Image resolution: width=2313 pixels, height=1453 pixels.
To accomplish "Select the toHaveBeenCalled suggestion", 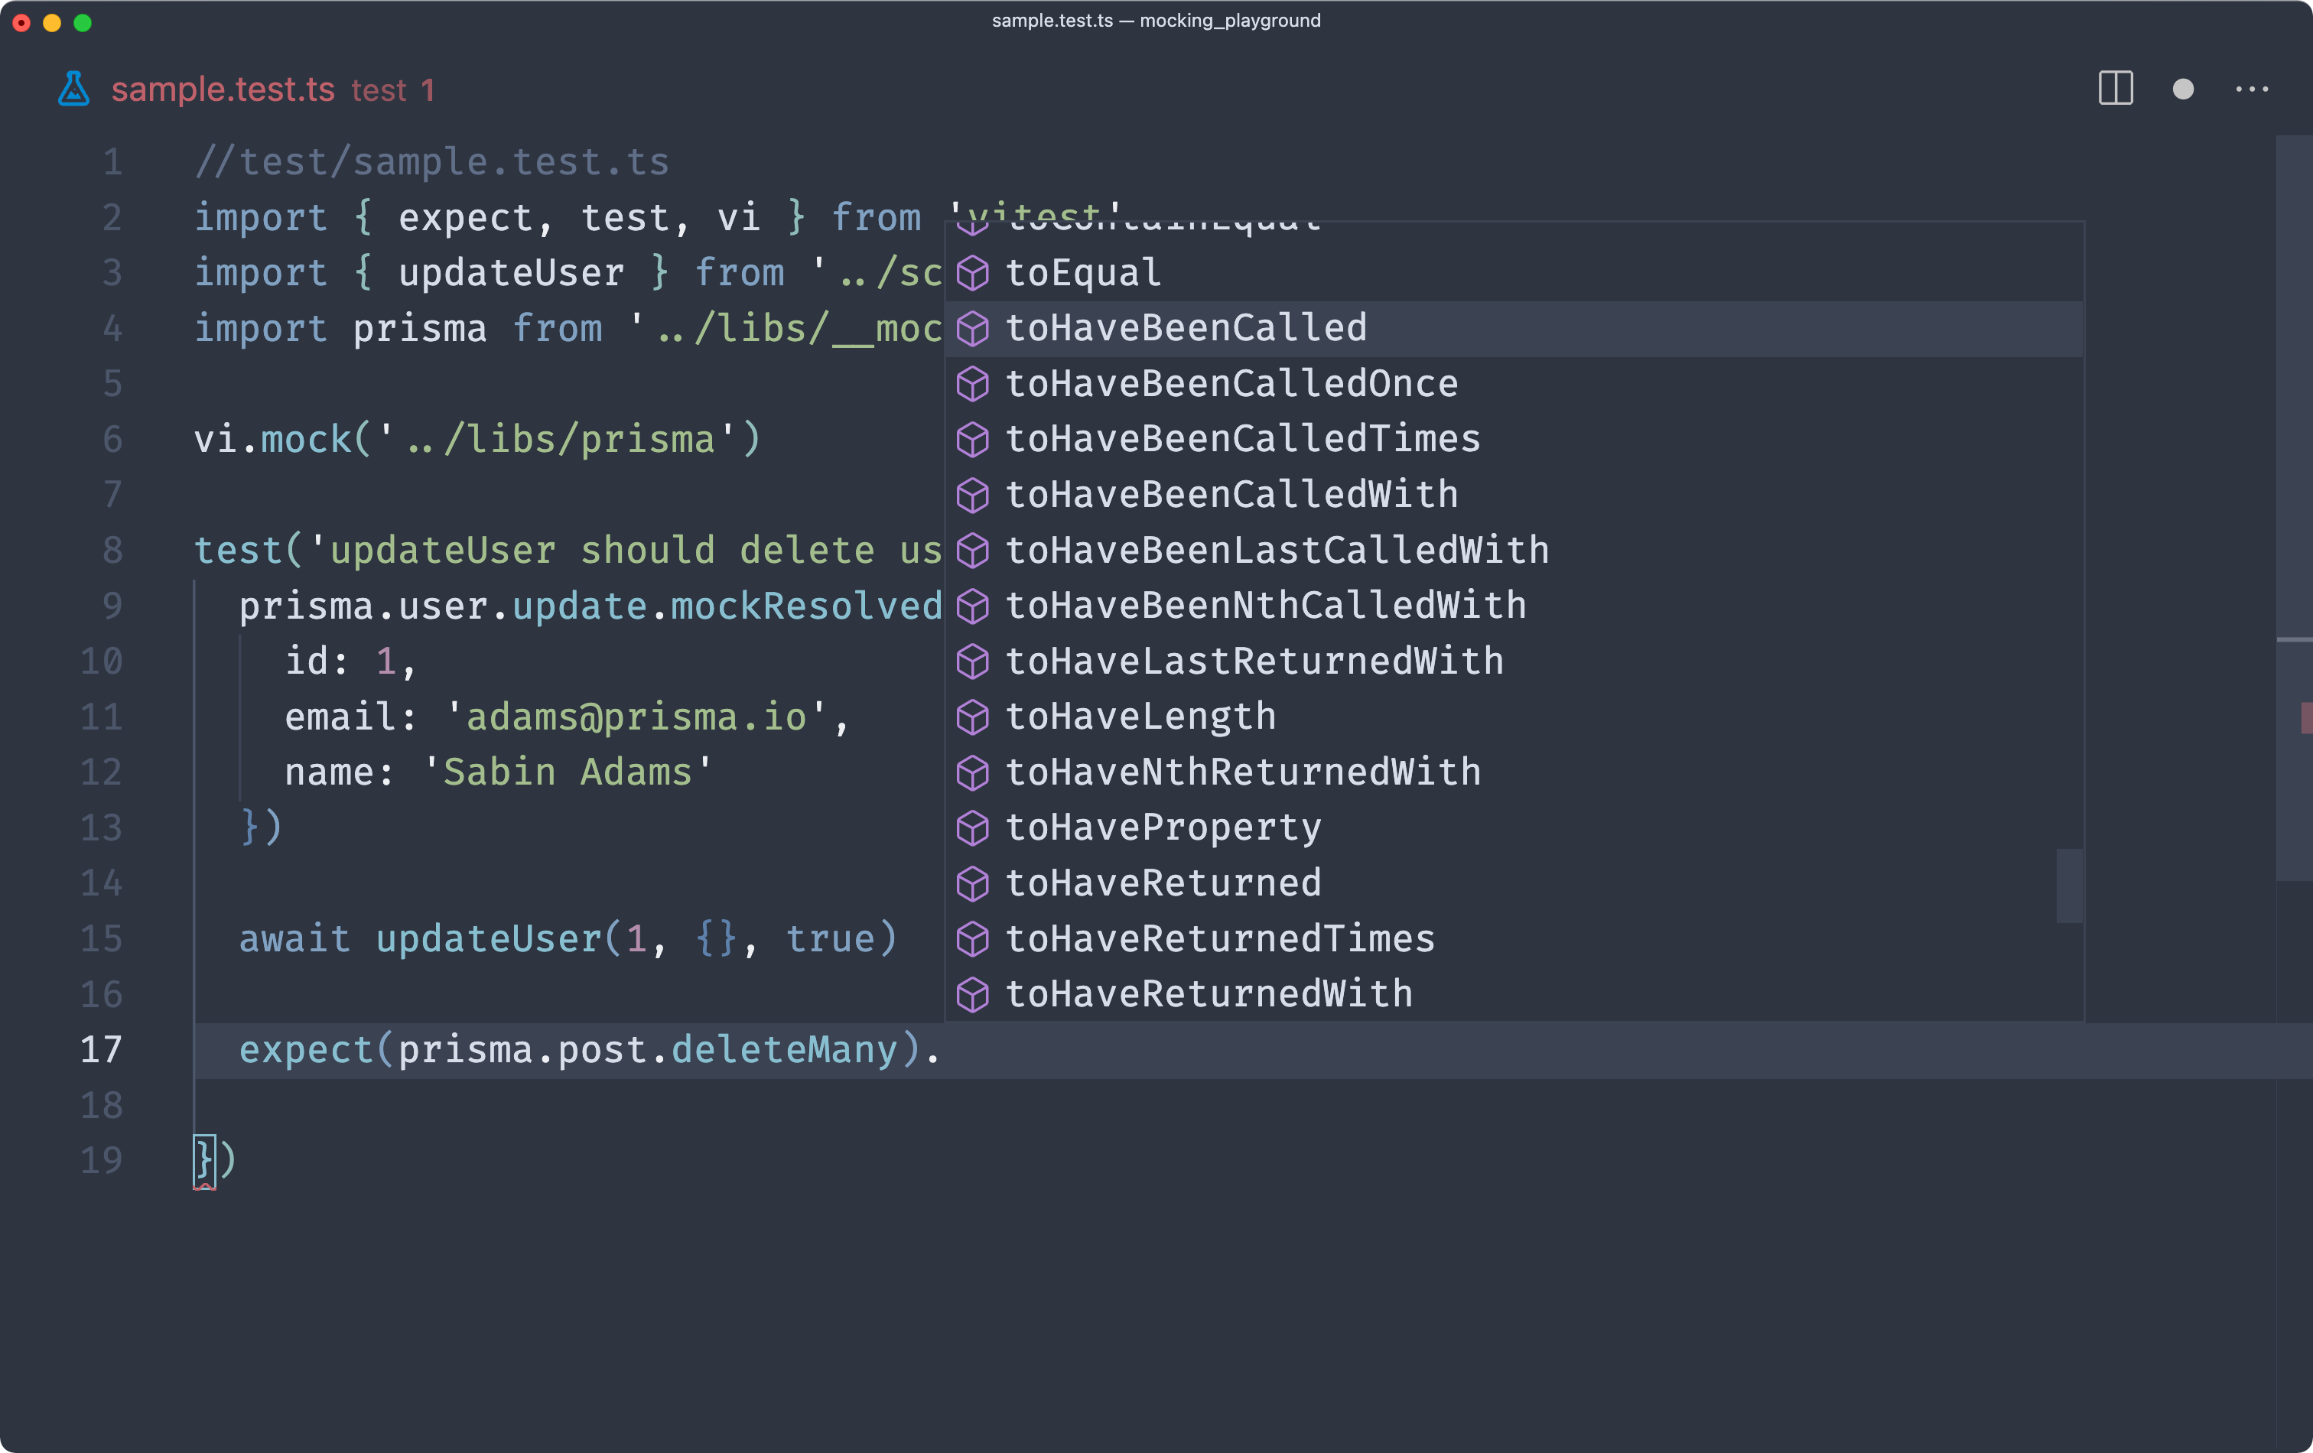I will point(1514,330).
